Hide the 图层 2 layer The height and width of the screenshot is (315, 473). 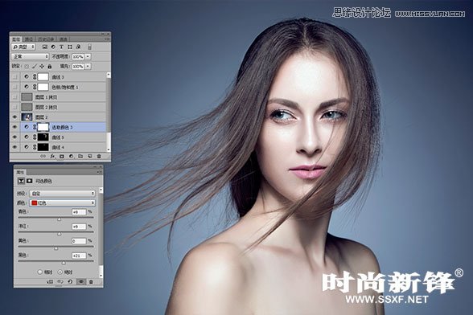click(14, 117)
